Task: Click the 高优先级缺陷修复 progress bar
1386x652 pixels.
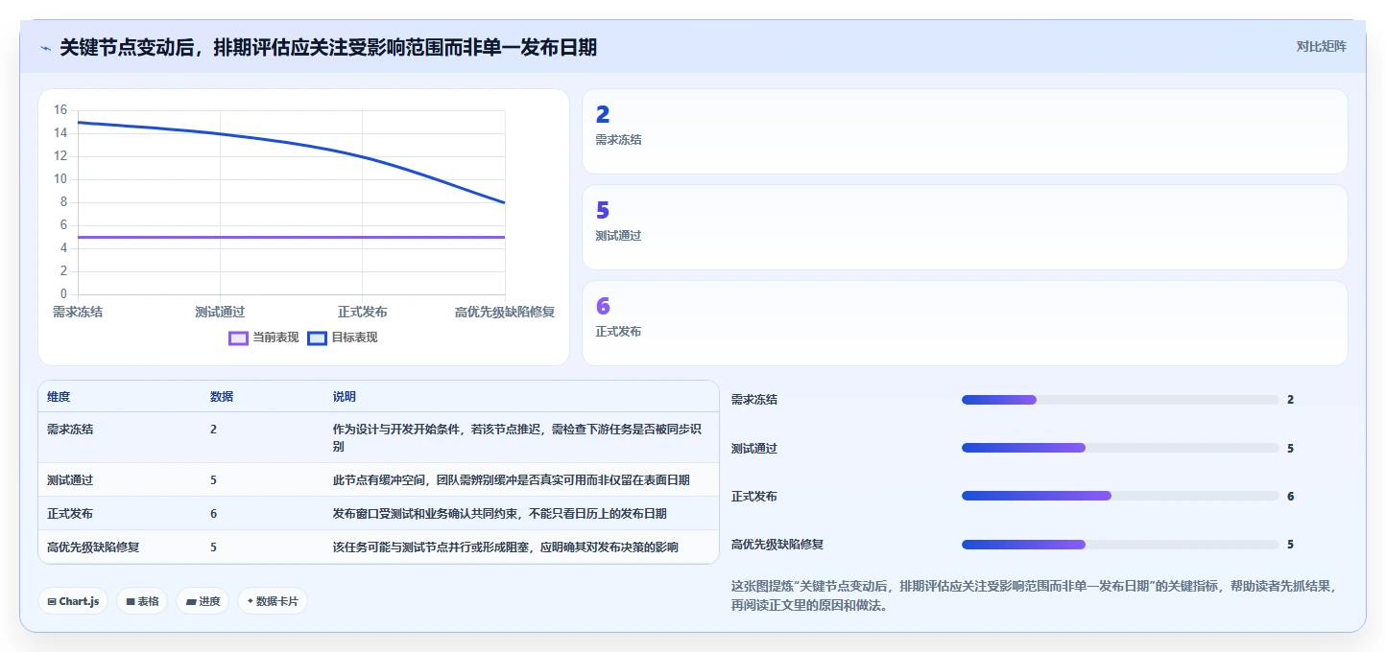Action: (1120, 544)
